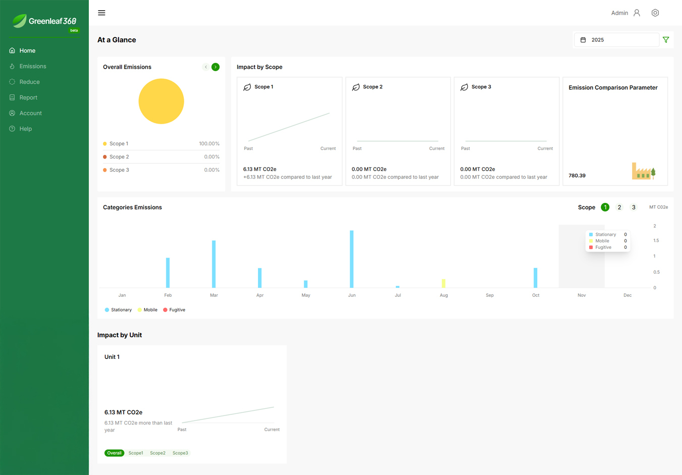This screenshot has width=682, height=475.
Task: Click the Scope 1 leaf icon
Action: tap(247, 87)
